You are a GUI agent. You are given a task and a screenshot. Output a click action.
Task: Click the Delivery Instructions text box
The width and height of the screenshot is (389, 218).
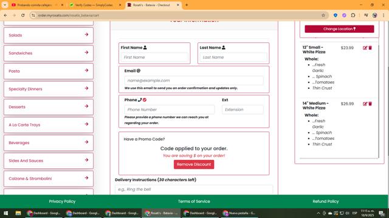pos(194,190)
